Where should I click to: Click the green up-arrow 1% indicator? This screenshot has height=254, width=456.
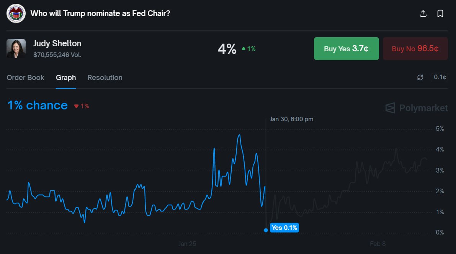248,49
